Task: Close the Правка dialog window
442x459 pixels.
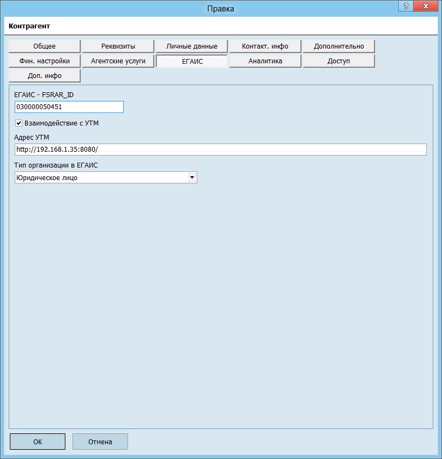Action: 426,6
